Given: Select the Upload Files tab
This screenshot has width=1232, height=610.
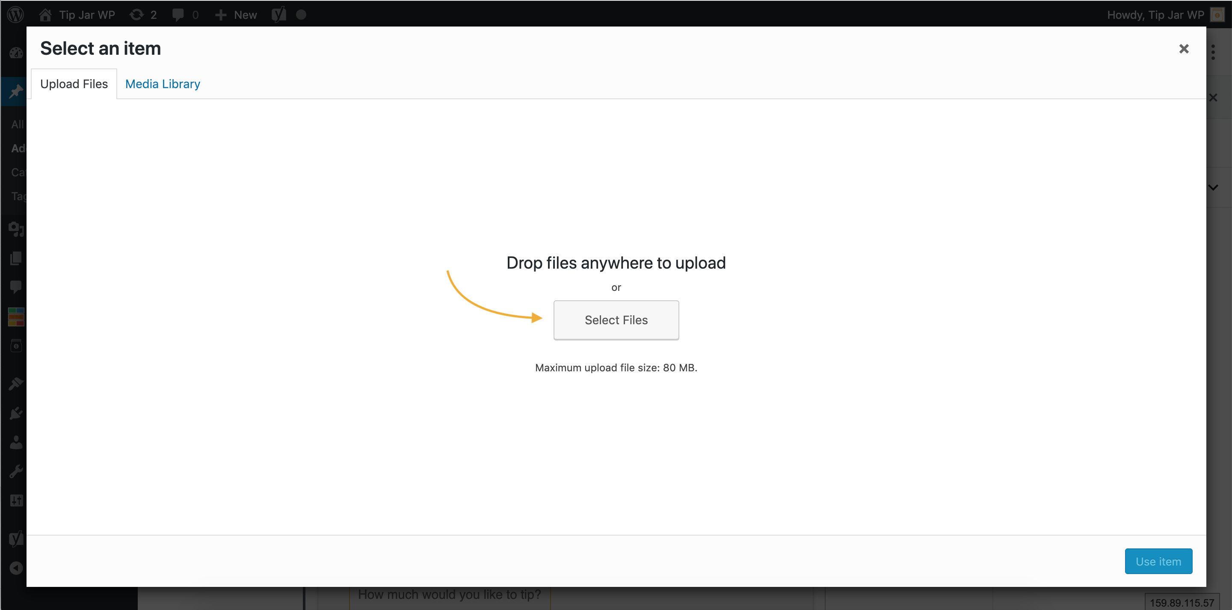Looking at the screenshot, I should [x=74, y=84].
